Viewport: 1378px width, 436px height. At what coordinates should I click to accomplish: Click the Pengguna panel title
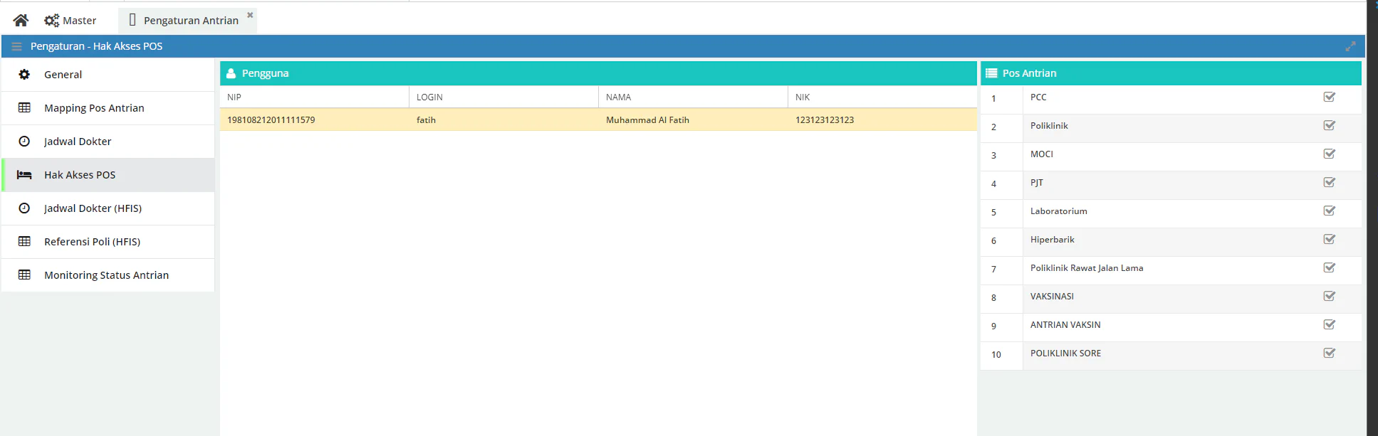(x=265, y=73)
